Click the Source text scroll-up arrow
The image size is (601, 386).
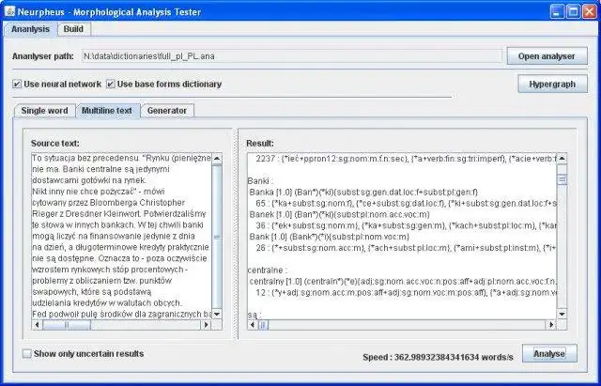[217, 159]
